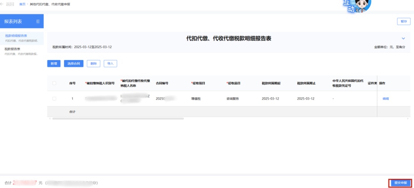Click the 编辑 link in row 1
Screen dimensions: 414x188
(386, 99)
